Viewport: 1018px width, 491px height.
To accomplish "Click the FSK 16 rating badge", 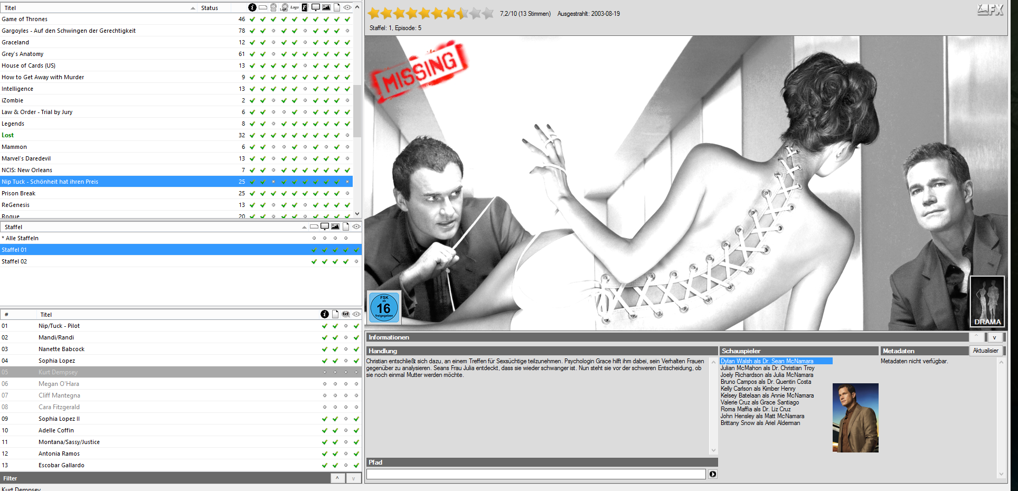I will pyautogui.click(x=384, y=307).
